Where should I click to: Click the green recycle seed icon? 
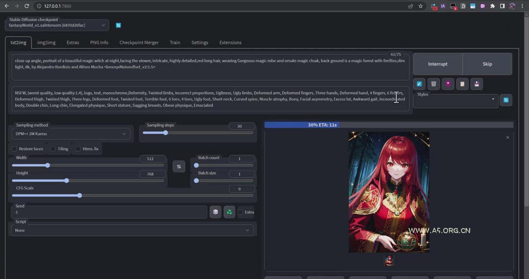pyautogui.click(x=229, y=212)
